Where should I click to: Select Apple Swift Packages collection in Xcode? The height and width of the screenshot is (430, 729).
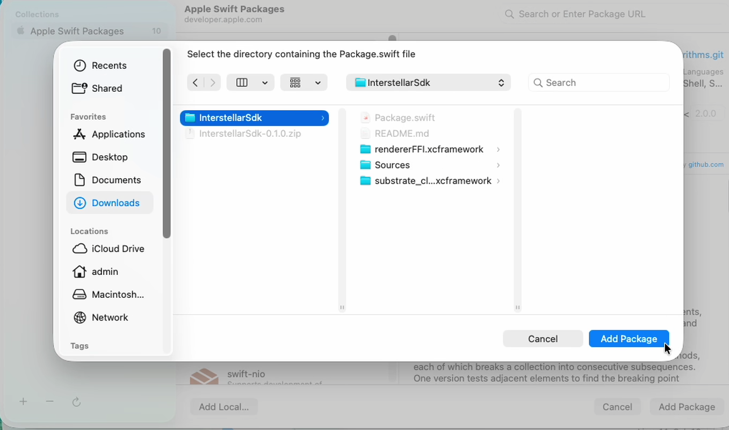[x=89, y=31]
